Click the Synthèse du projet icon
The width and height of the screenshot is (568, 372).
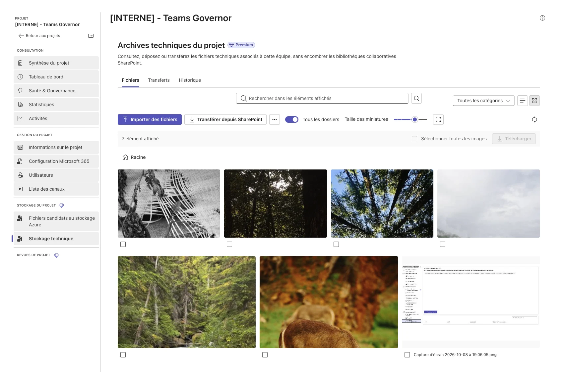pos(20,63)
